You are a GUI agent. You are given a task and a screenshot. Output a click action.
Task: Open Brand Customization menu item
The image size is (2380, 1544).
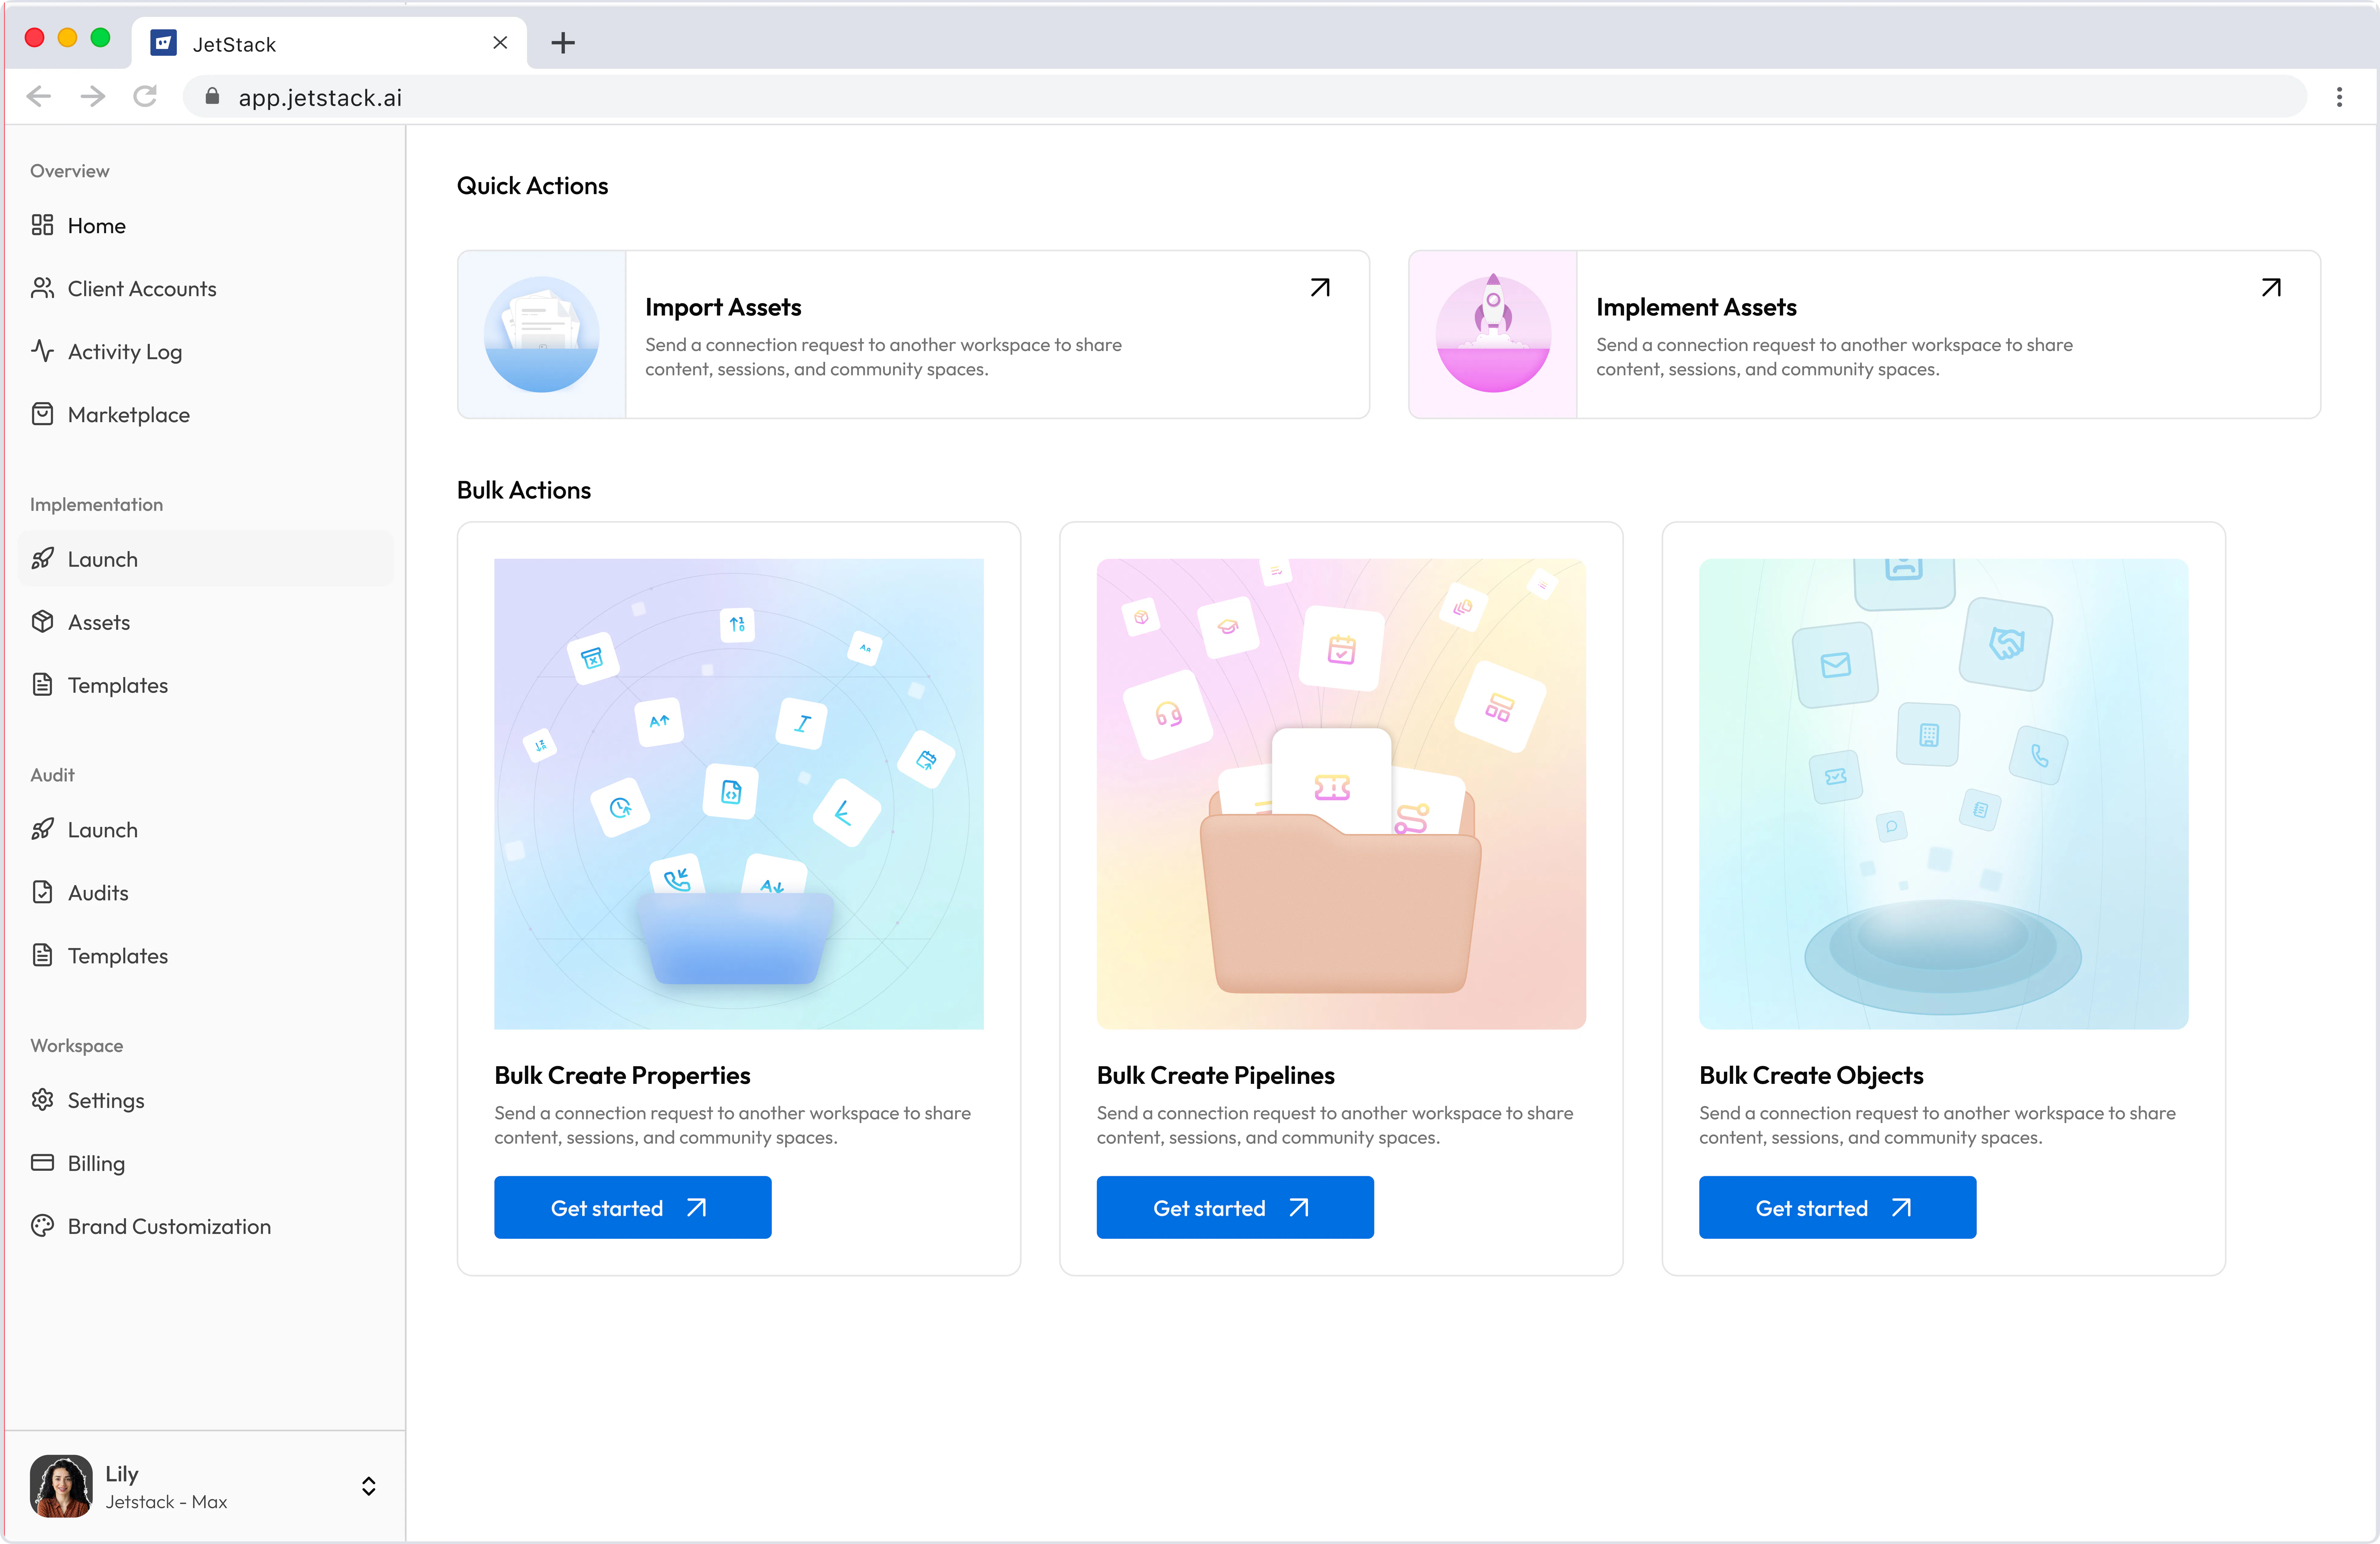pos(206,1227)
